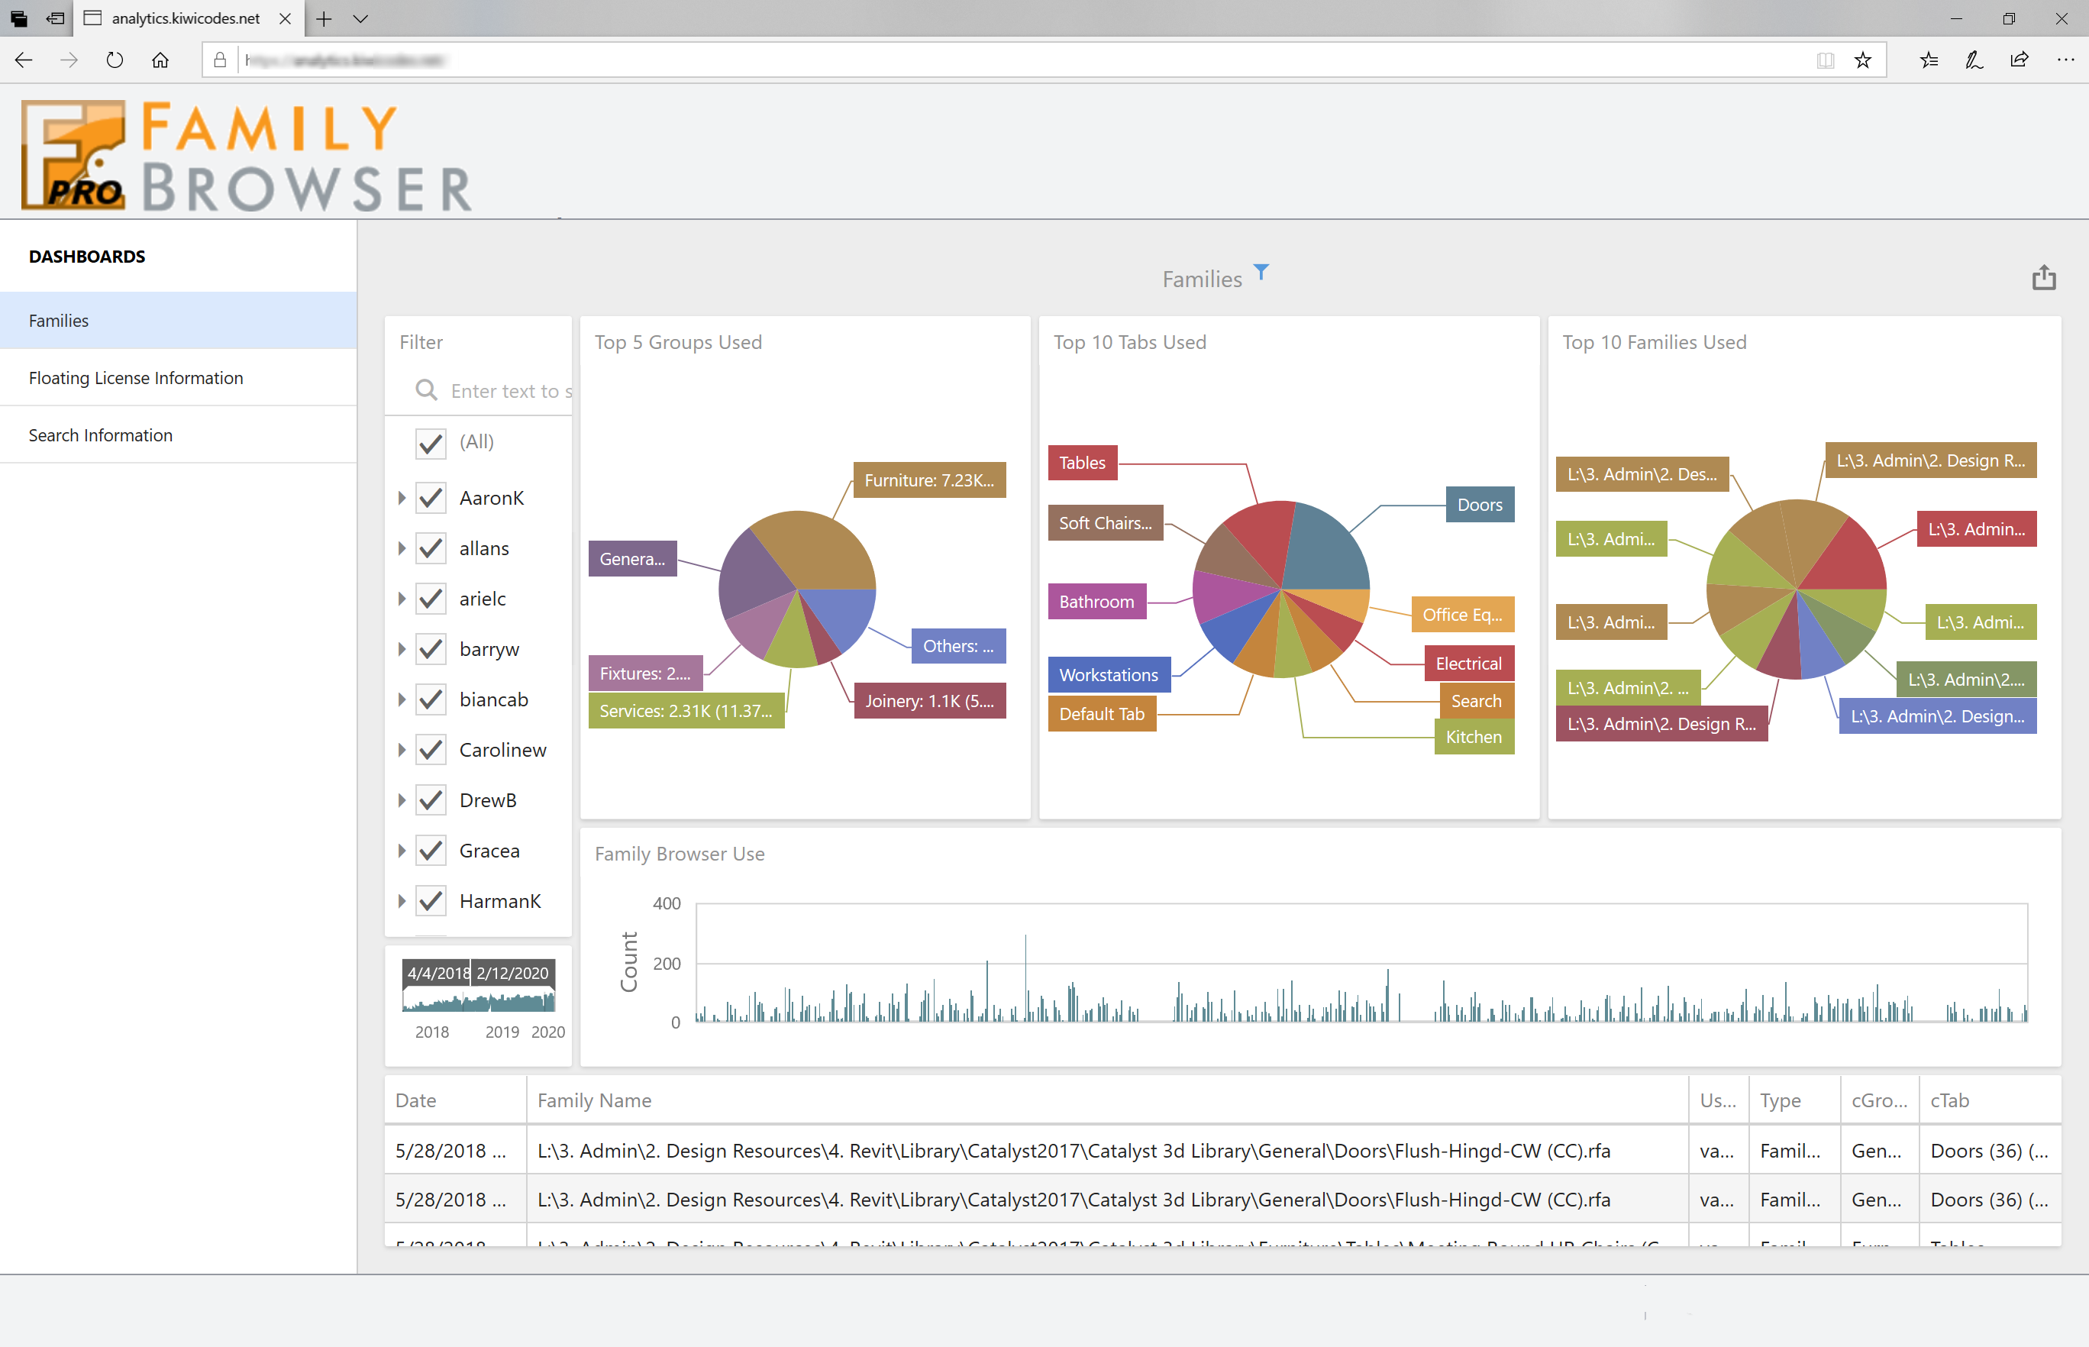Click the dashboard export share icon

point(2042,278)
